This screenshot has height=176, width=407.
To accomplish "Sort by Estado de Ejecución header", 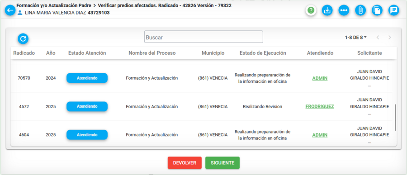I will pos(263,53).
